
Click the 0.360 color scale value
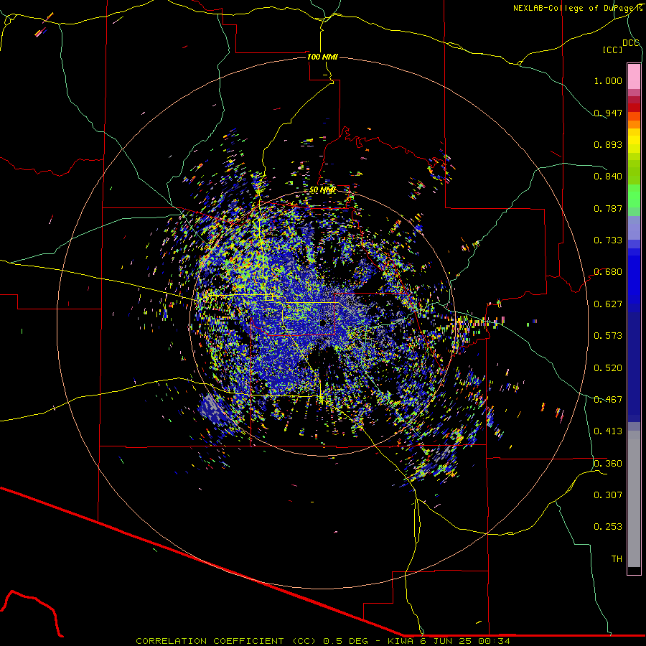(608, 464)
